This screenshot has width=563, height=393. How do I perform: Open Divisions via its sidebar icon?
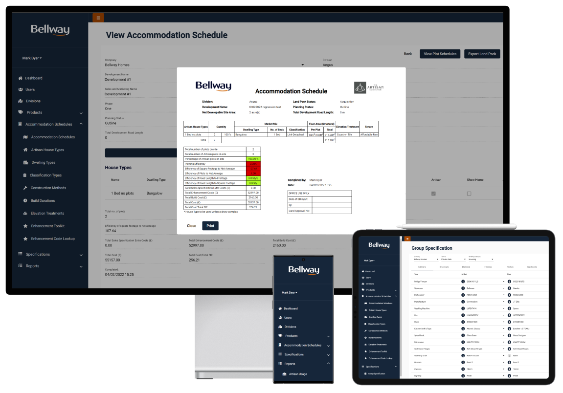tap(20, 101)
